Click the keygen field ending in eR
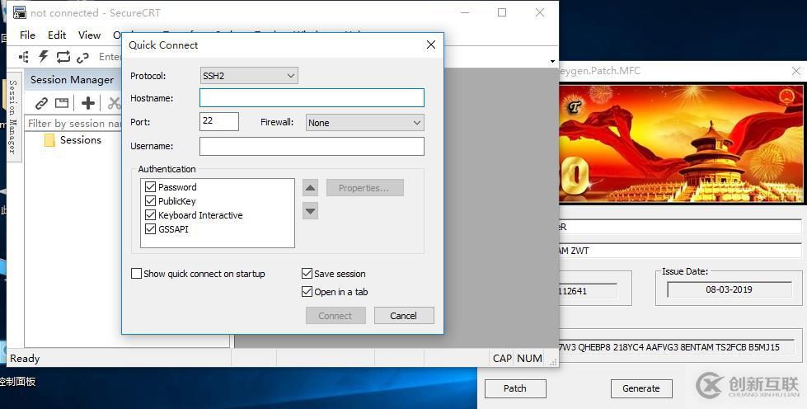Screen dimensions: 807x409 (x=680, y=227)
